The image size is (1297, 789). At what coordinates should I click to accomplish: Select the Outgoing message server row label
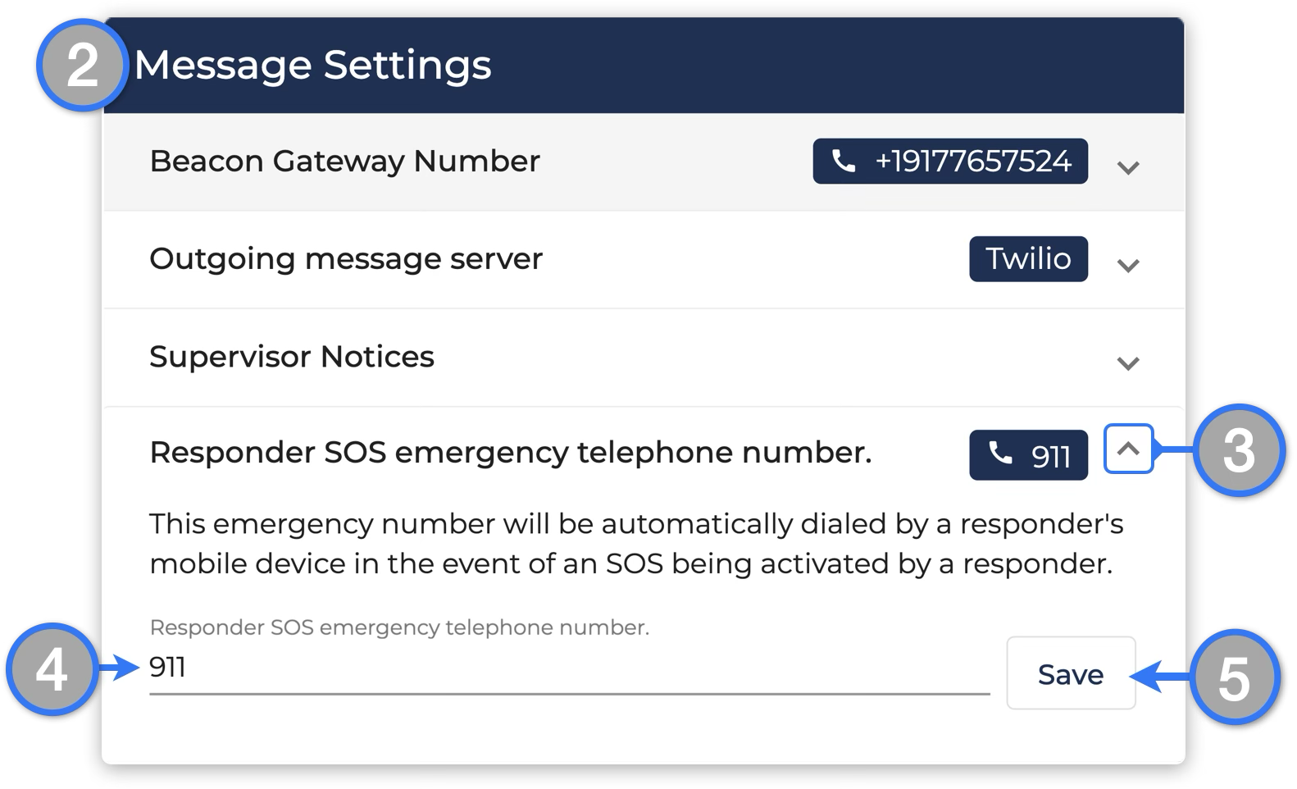(346, 259)
